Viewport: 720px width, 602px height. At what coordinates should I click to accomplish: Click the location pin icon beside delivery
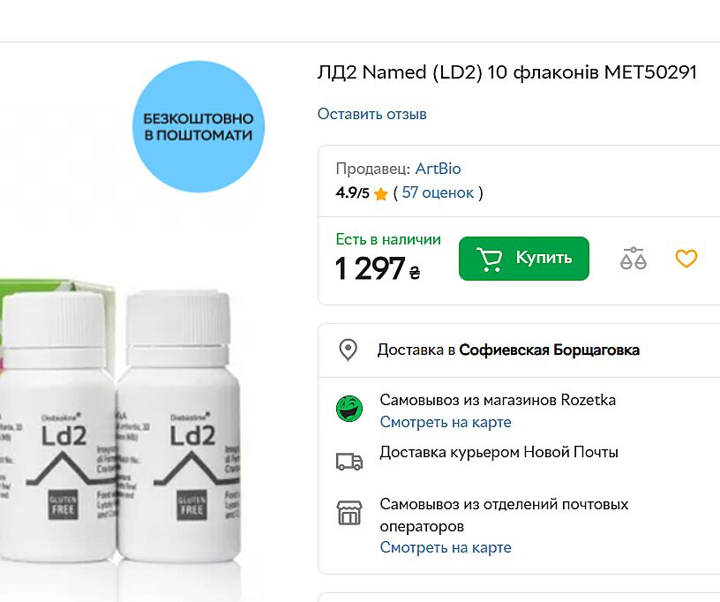click(x=349, y=350)
